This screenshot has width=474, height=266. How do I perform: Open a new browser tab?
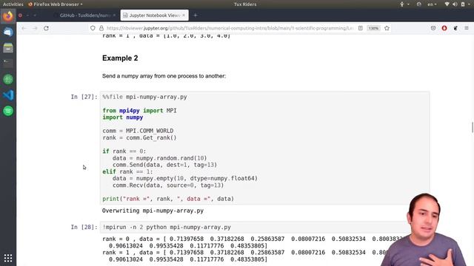click(x=196, y=15)
